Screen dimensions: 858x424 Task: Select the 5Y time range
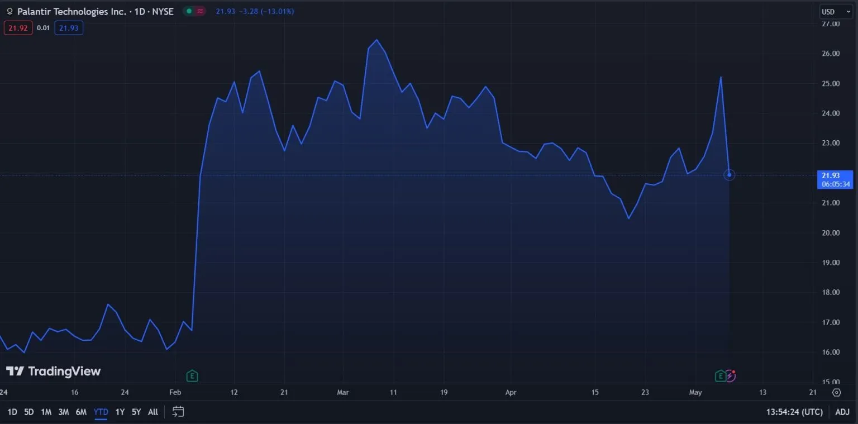[136, 412]
